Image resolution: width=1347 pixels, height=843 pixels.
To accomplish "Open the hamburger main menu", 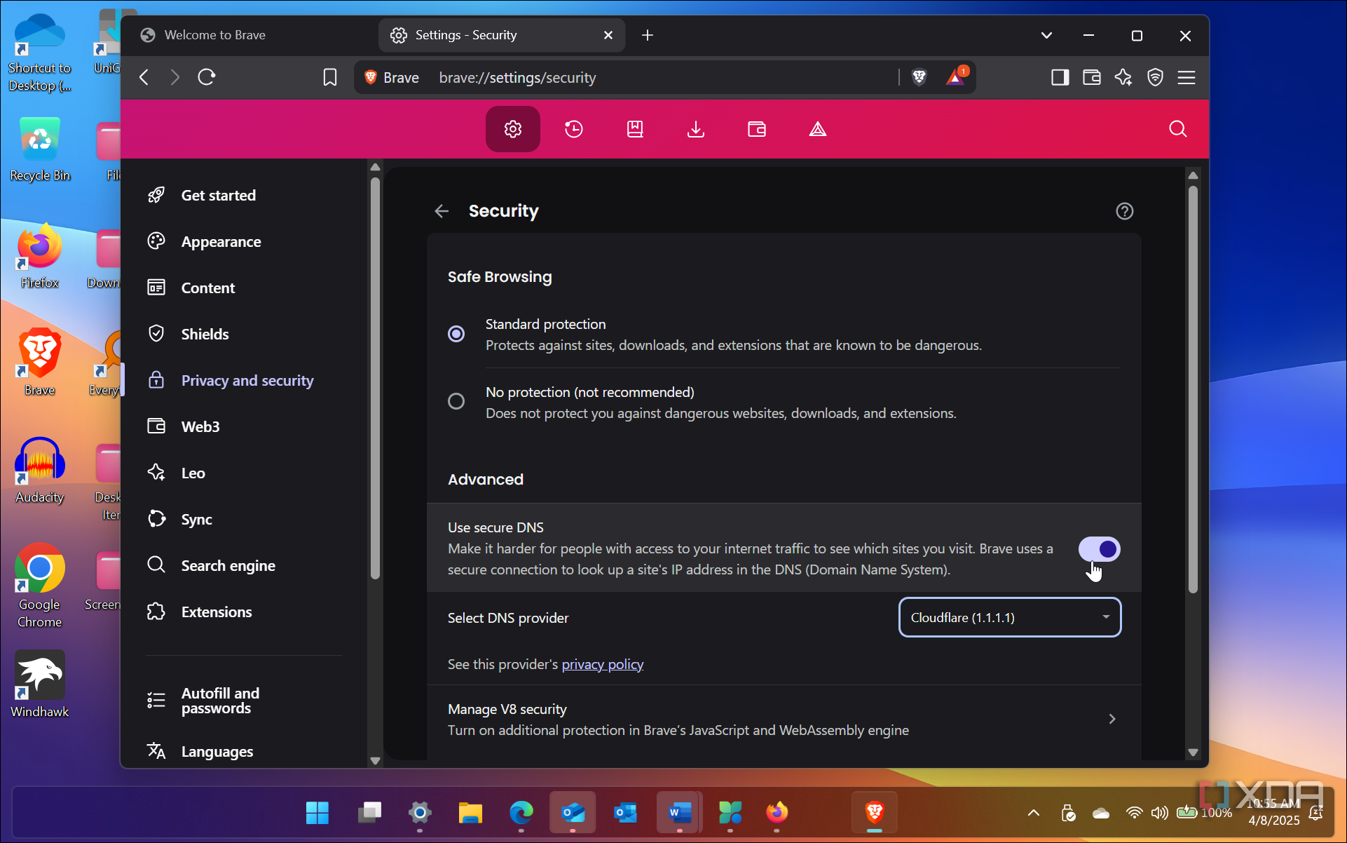I will 1187,77.
